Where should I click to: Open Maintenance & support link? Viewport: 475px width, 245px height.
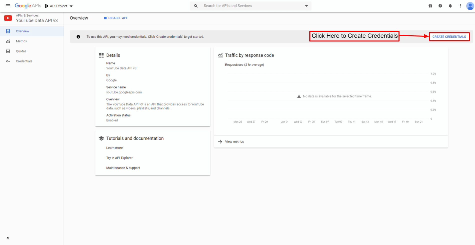[123, 168]
